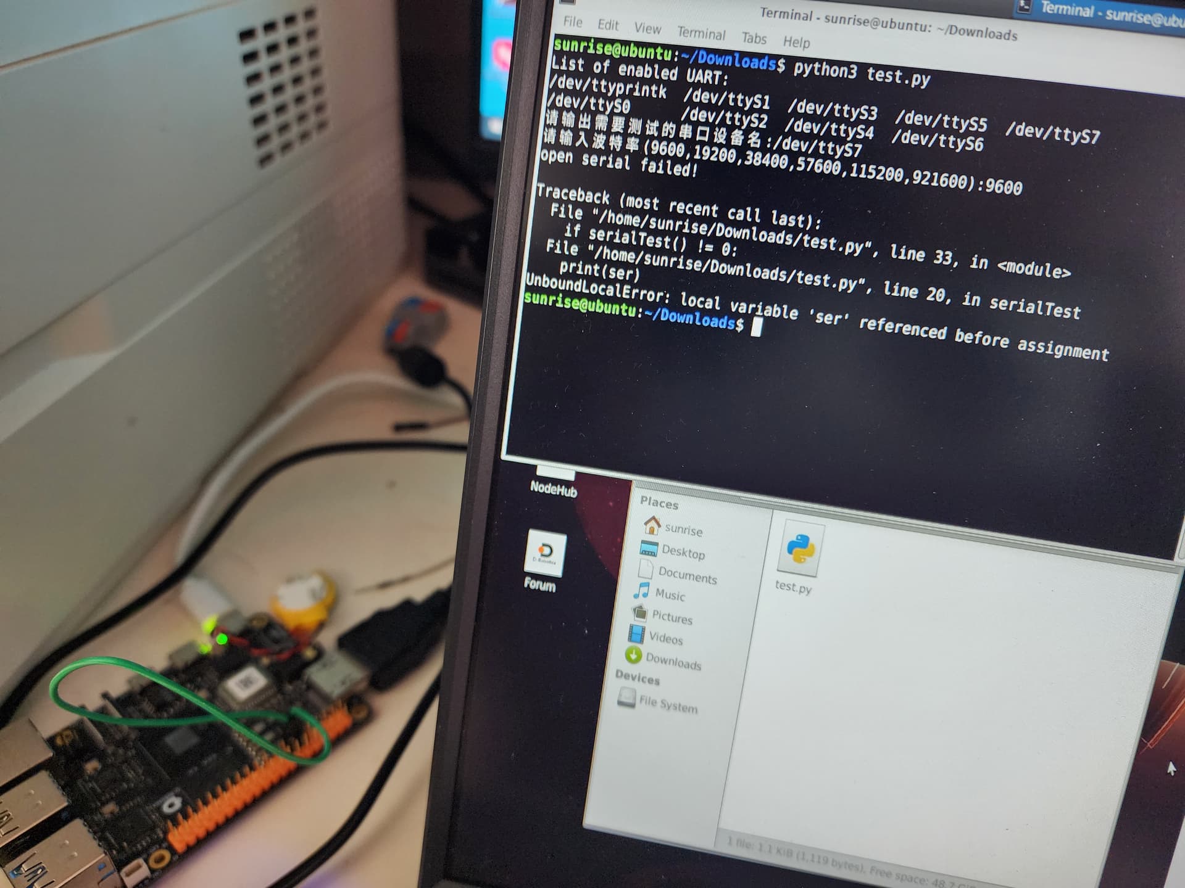1185x888 pixels.
Task: Select the test.py Python file icon
Action: click(x=801, y=549)
